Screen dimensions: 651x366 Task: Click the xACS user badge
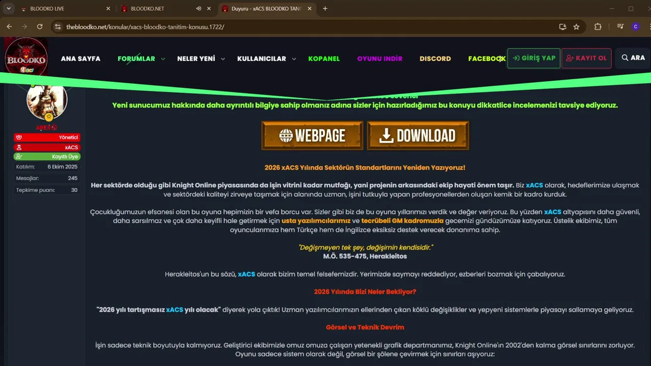coord(47,147)
